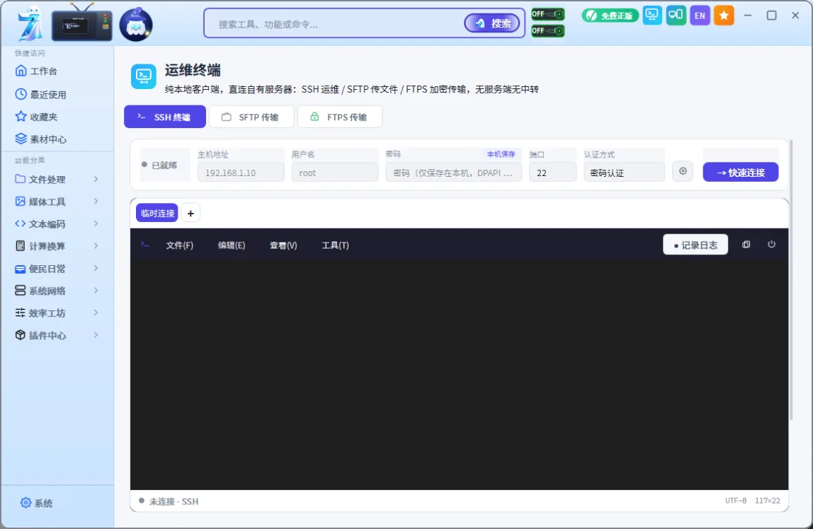The height and width of the screenshot is (529, 813).
Task: Expand the 计算换算 category chevron
Action: 96,246
